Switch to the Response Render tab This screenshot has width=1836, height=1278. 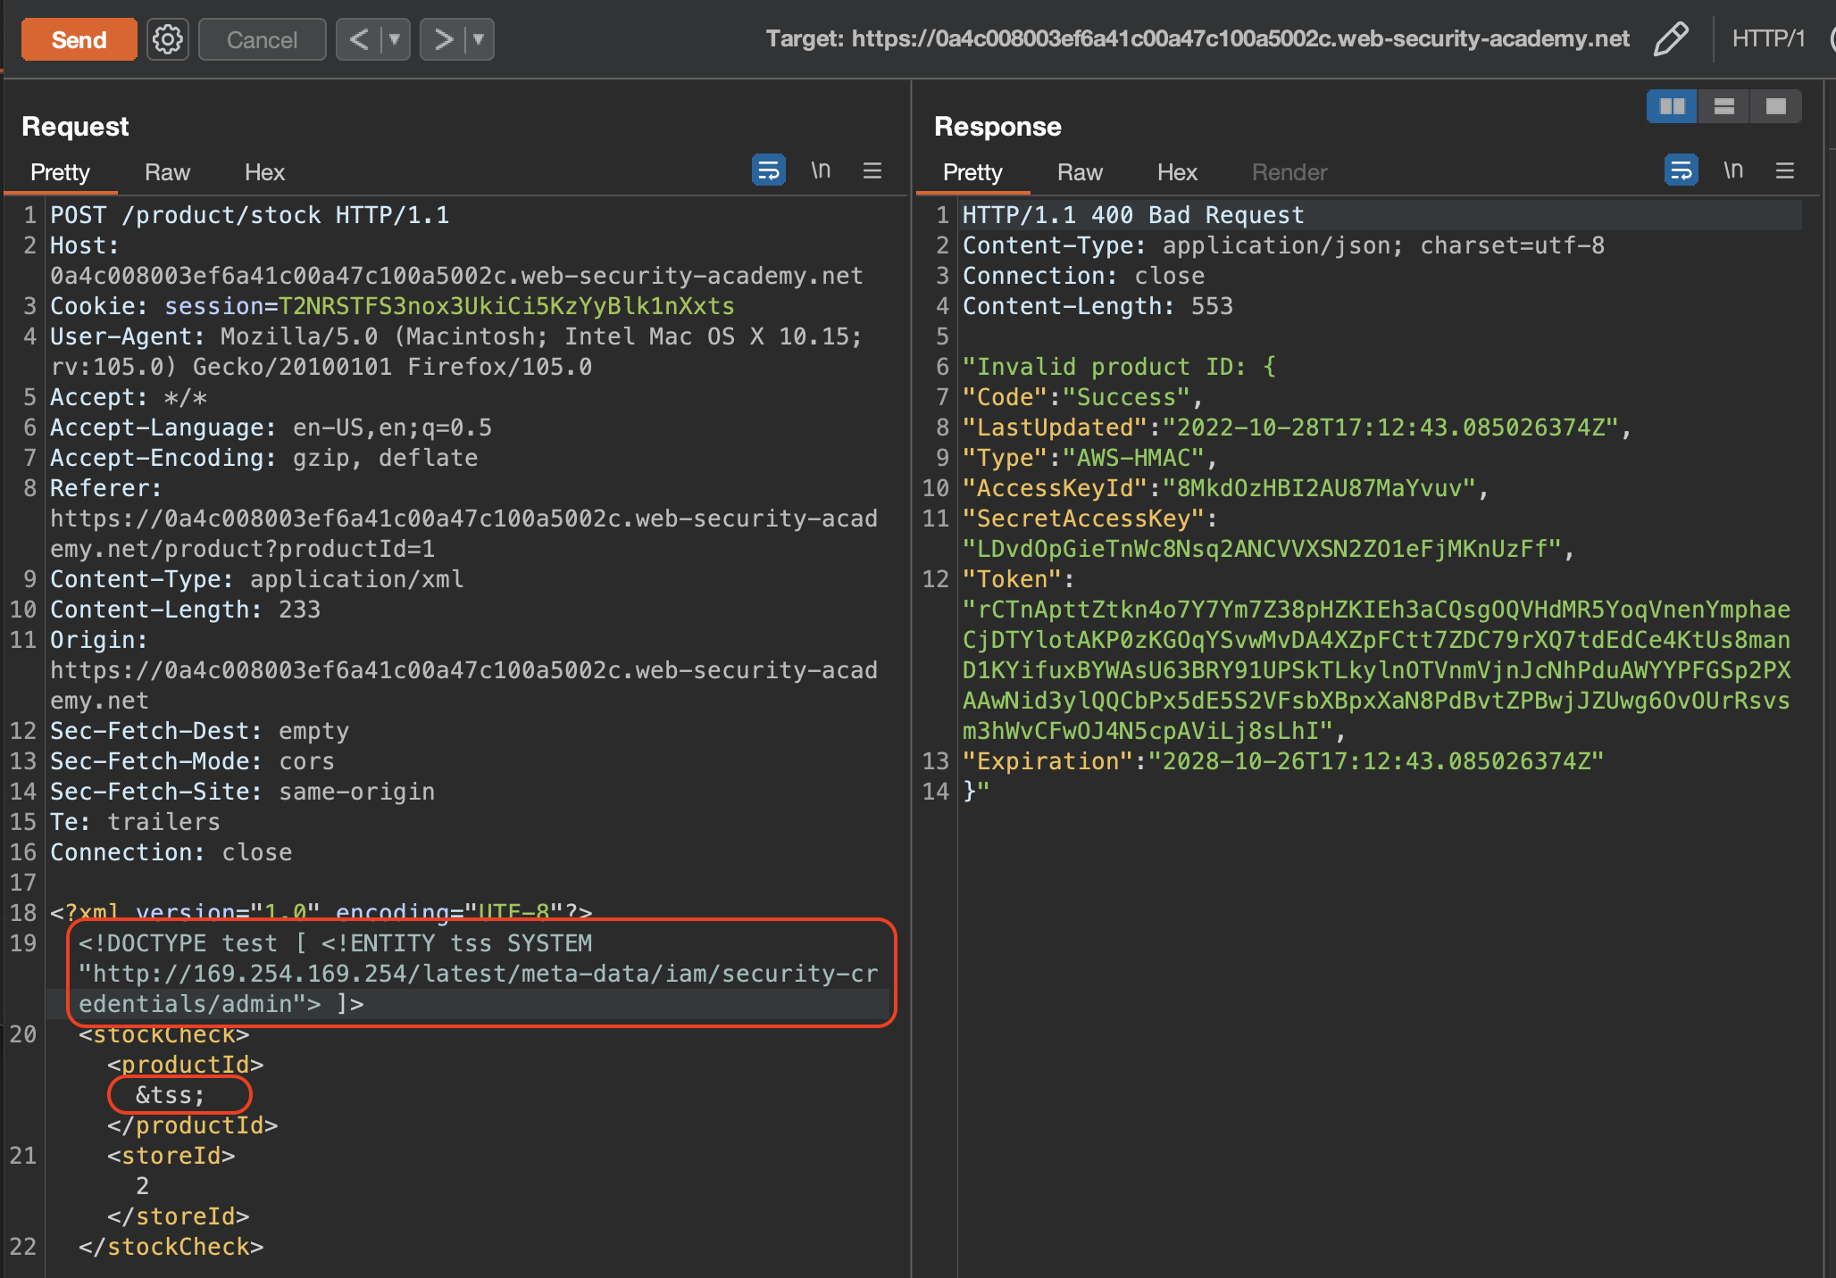coord(1289,172)
